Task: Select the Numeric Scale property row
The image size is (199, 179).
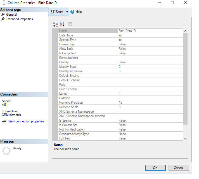Action: pyautogui.click(x=120, y=107)
